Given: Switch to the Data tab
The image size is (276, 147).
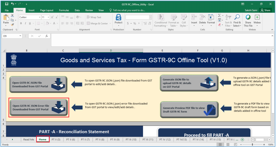Looking at the screenshot, I should [x=77, y=10].
